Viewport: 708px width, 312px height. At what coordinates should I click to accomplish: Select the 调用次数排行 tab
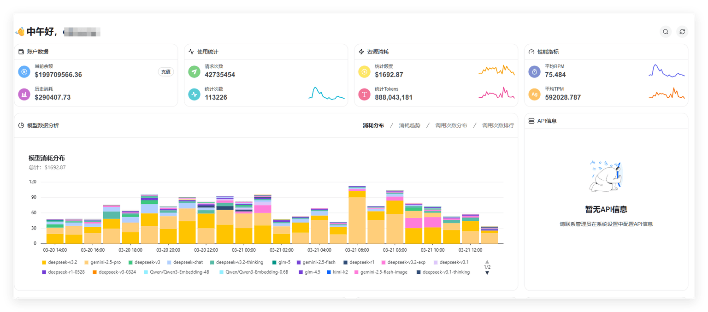pyautogui.click(x=498, y=125)
